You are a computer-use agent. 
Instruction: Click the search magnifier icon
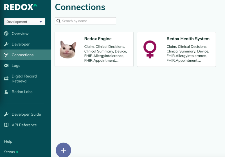pos(58,21)
